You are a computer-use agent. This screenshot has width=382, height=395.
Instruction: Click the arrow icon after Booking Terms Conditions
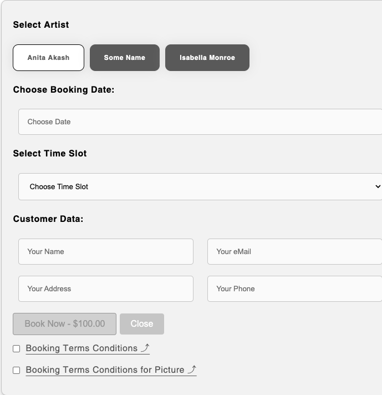coord(145,348)
